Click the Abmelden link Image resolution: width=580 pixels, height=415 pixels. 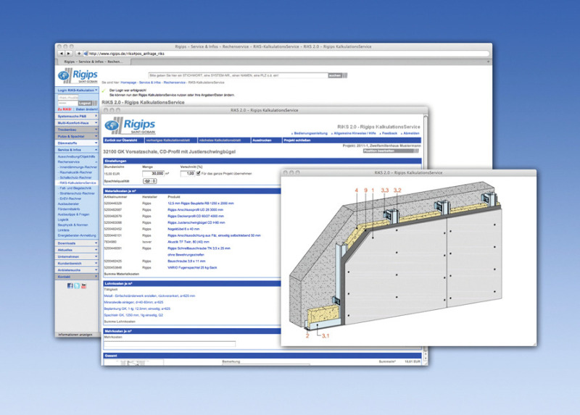point(411,133)
